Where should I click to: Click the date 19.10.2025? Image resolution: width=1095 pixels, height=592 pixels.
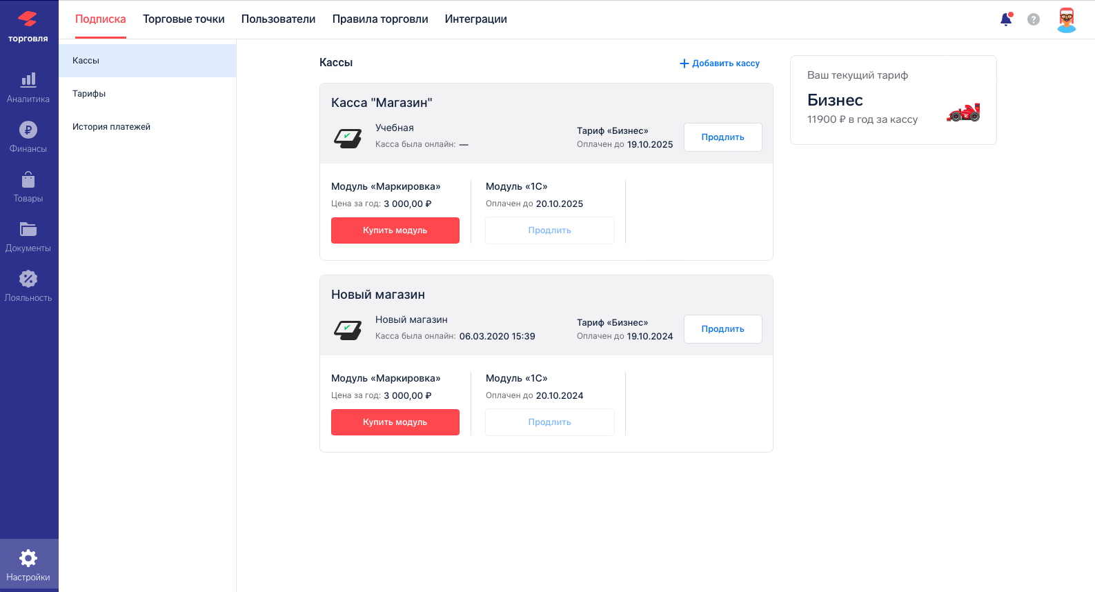coord(650,144)
